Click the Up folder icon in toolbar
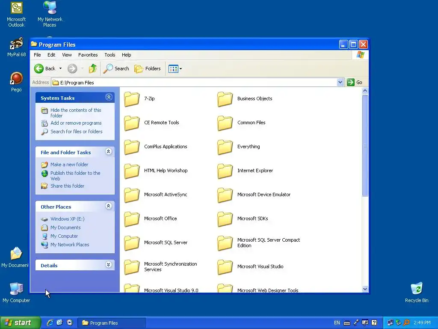This screenshot has width=438, height=329. [x=93, y=69]
